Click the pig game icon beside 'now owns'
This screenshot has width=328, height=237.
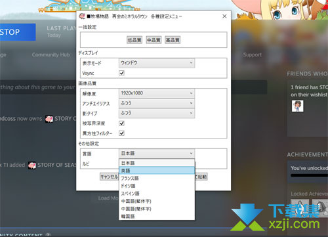pos(49,119)
